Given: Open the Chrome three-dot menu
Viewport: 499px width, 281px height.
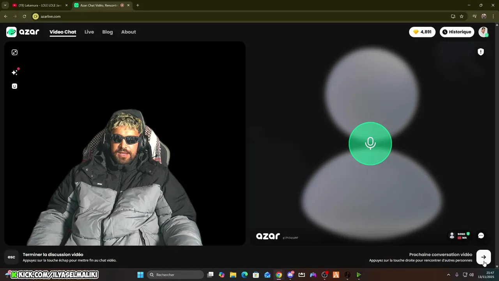Looking at the screenshot, I should click(493, 16).
